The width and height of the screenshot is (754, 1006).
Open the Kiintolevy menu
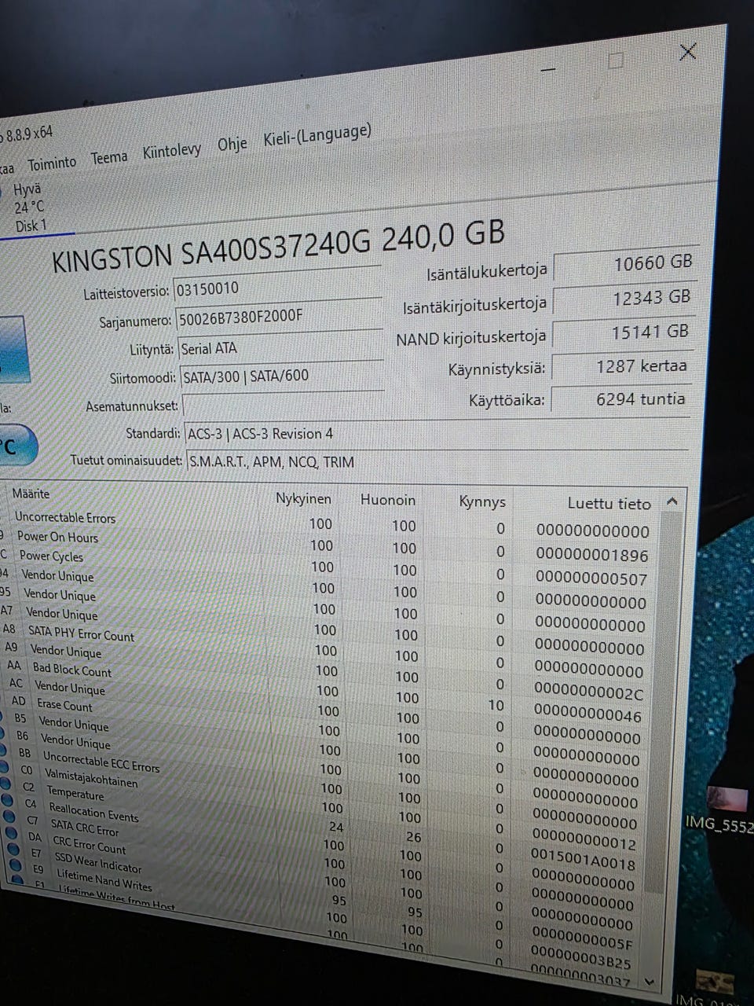click(x=172, y=151)
